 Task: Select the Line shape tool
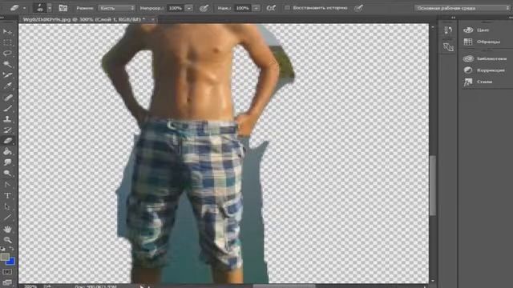[x=7, y=217]
